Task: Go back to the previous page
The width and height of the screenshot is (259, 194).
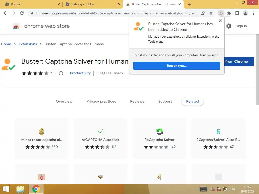Action: pos(6,13)
